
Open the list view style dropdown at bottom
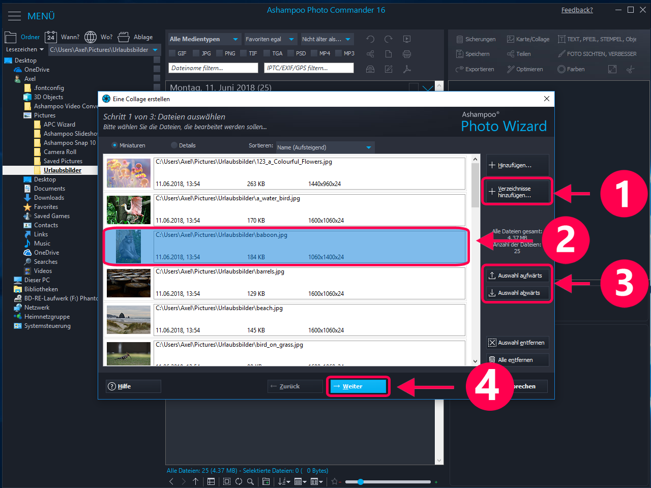pos(301,481)
